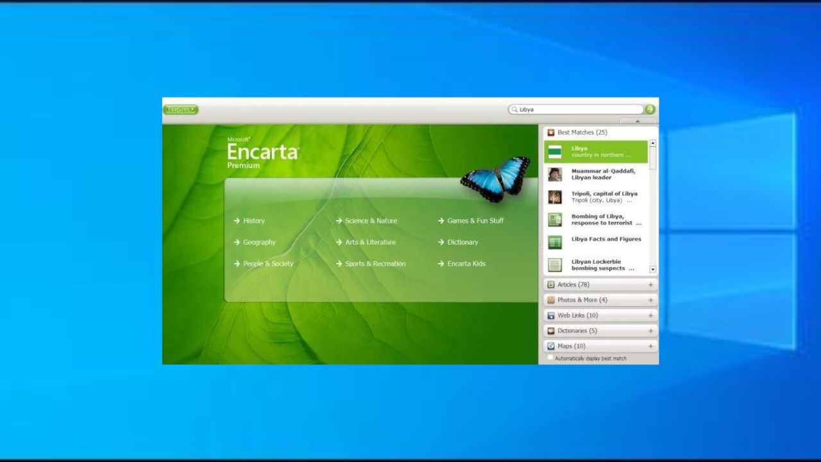Toggle Automatically display best match checkbox
This screenshot has width=821, height=462.
pyautogui.click(x=550, y=358)
